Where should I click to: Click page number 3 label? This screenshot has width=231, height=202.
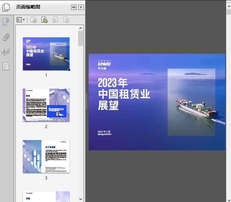click(46, 178)
